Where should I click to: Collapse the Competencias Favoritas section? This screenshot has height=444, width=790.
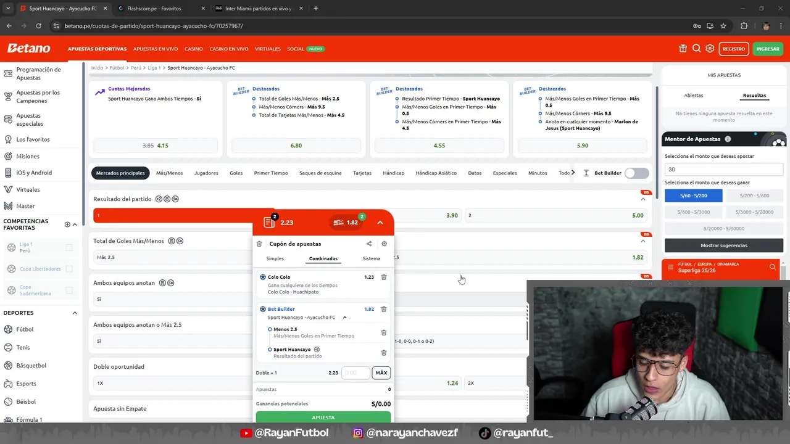[x=75, y=224]
